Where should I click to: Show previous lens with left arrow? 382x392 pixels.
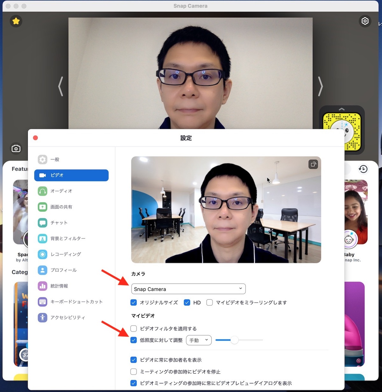pos(60,86)
